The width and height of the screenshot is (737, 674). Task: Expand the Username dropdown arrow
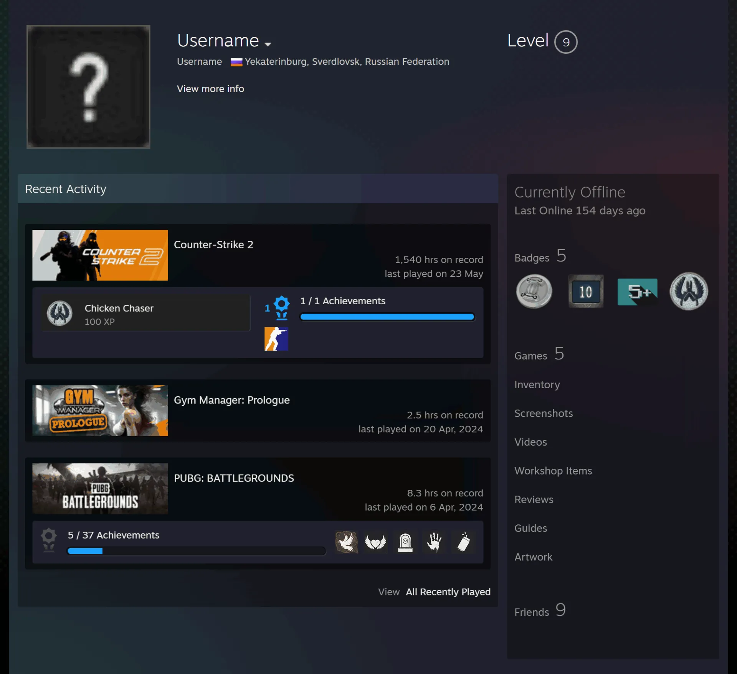click(x=268, y=44)
